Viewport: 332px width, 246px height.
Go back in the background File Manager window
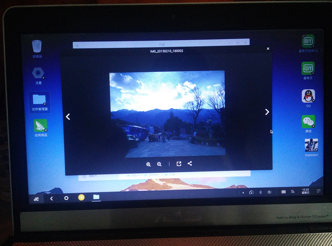tap(77, 46)
